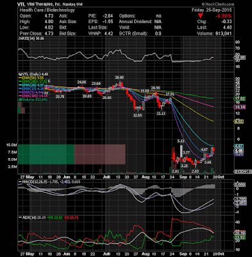Click the Ask Size label
The height and width of the screenshot is (257, 252).
(x=68, y=22)
